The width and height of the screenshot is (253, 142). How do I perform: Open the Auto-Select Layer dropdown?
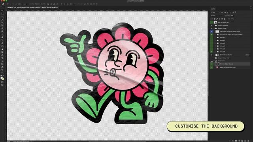tap(25, 4)
